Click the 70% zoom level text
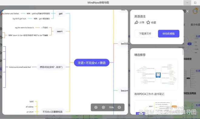The height and width of the screenshot is (119, 200). tap(111, 107)
